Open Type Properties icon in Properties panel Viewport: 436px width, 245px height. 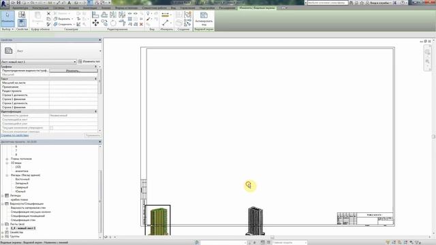(22, 14)
